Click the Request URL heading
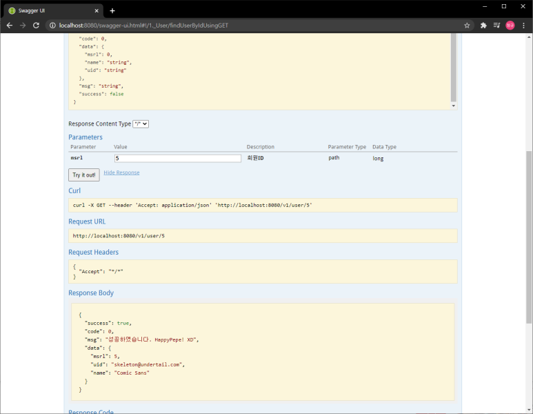 tap(87, 221)
